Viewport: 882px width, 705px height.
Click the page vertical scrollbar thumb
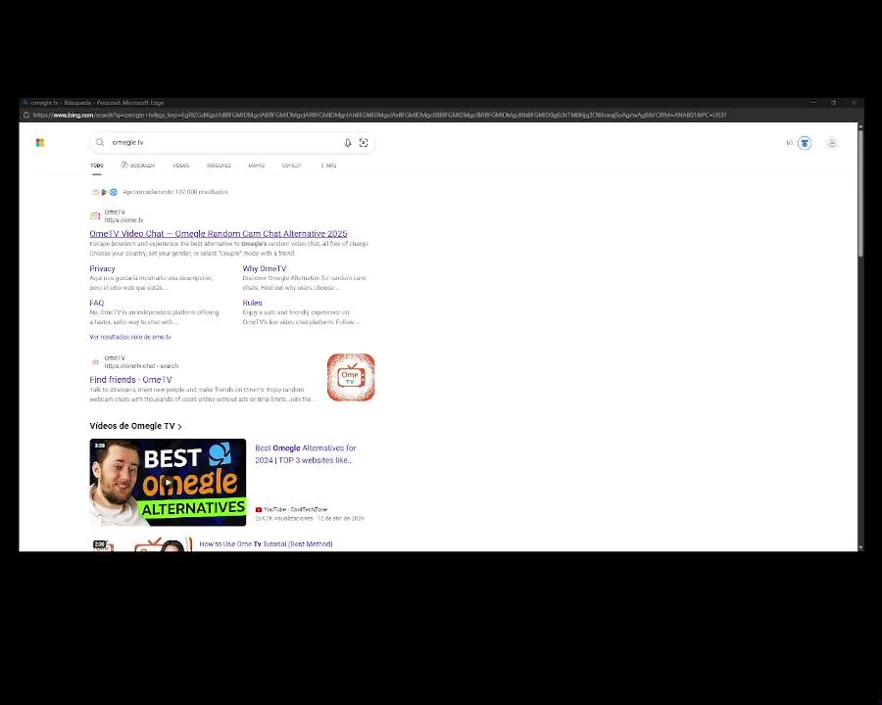click(860, 194)
